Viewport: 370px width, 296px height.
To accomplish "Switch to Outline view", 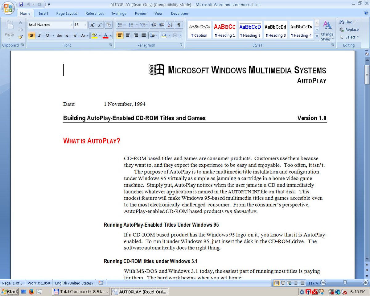I will pos(296,283).
